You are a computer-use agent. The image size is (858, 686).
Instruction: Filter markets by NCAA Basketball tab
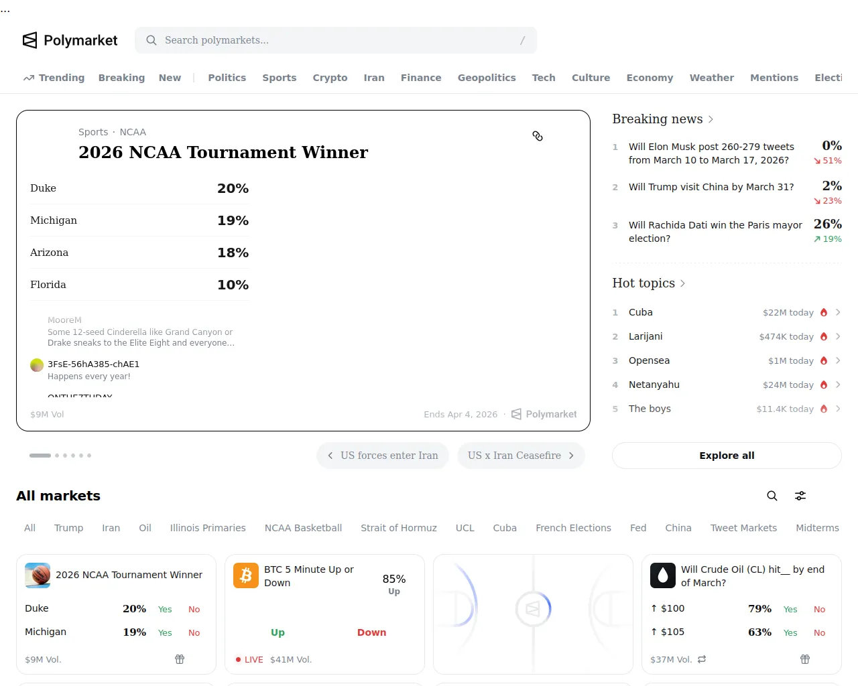coord(303,528)
